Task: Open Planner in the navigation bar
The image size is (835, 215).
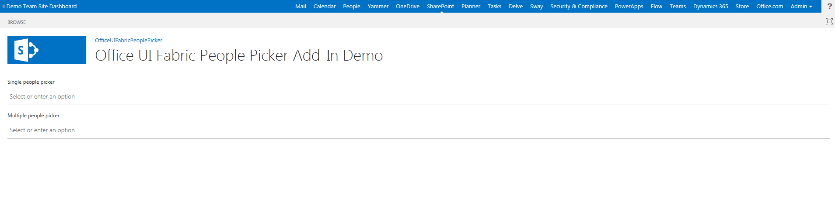Action: [471, 6]
